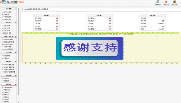Open 订单导出 in the sidebar
This screenshot has width=181, height=103.
pos(6,92)
